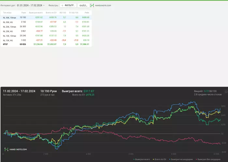Select the NL 50€, HU row

[x=46, y=22]
